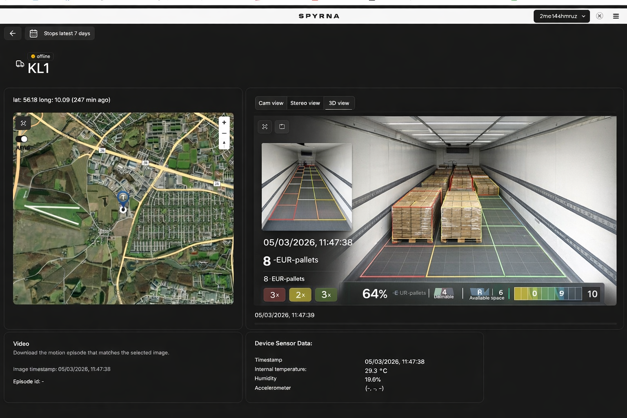Select the truck marker pin on the map

(123, 197)
